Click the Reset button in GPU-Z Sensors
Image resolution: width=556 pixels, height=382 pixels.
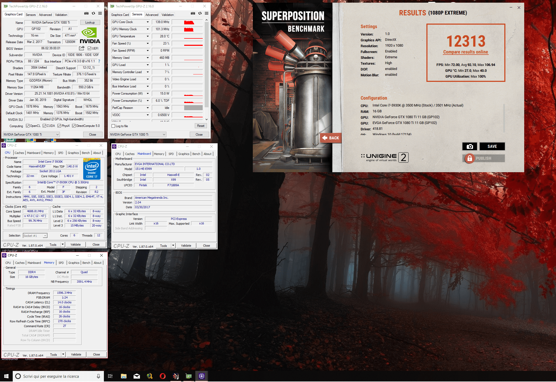coord(201,126)
